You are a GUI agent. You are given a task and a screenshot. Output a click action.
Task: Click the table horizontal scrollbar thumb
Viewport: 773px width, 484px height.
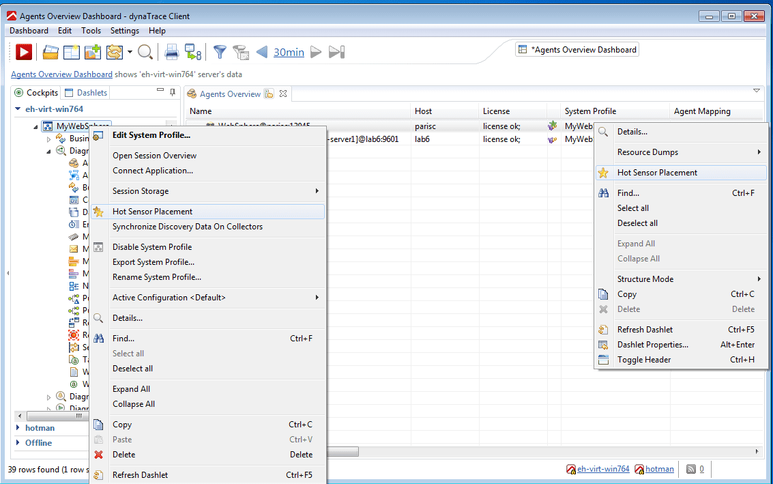tap(342, 451)
